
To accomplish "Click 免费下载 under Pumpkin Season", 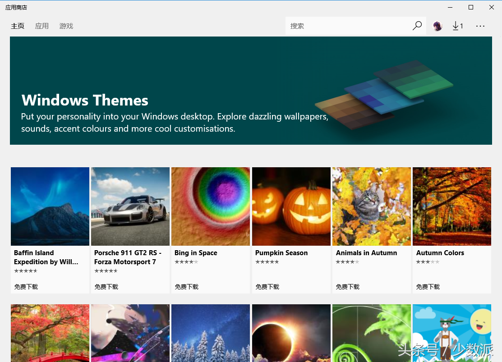I will (x=267, y=287).
